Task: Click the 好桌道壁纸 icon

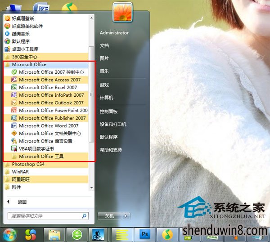Action: (7, 18)
